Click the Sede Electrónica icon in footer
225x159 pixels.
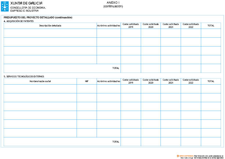click(x=178, y=156)
